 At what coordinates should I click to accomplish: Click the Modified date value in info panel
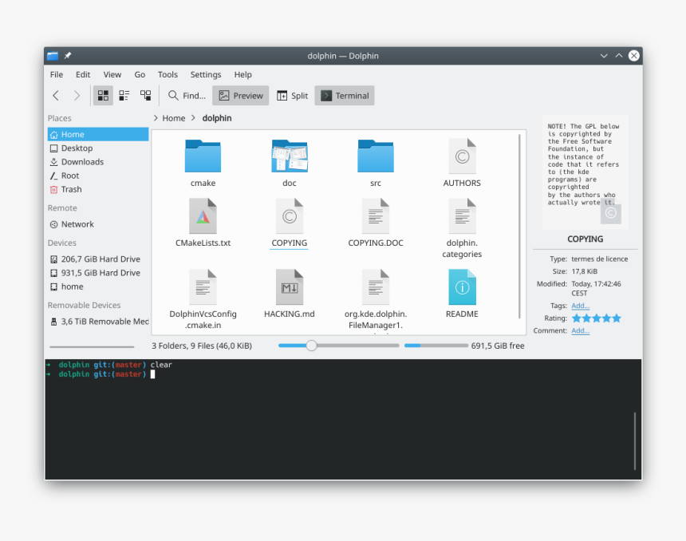tap(596, 288)
